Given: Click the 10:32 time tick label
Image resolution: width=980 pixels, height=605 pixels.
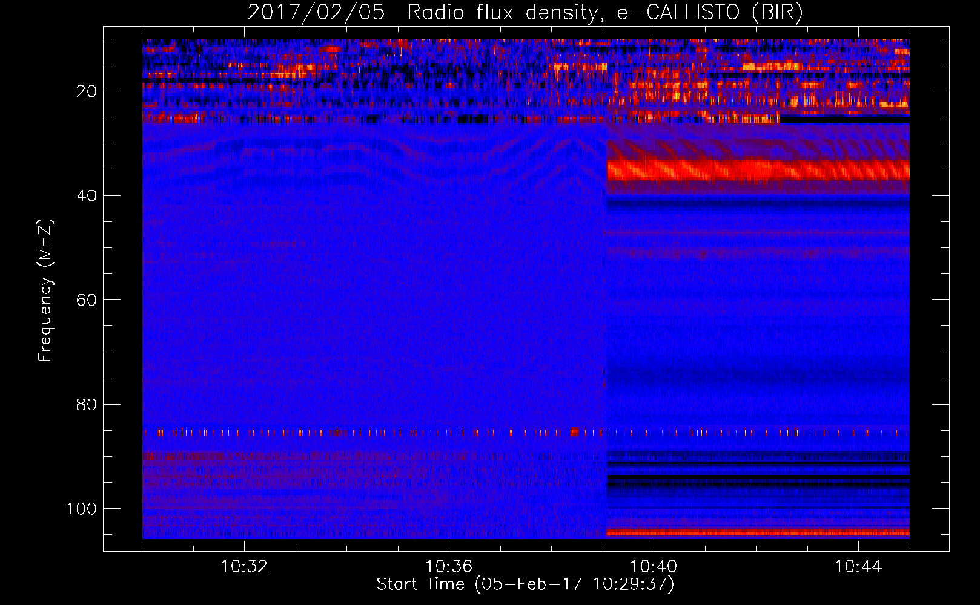Looking at the screenshot, I should (244, 566).
